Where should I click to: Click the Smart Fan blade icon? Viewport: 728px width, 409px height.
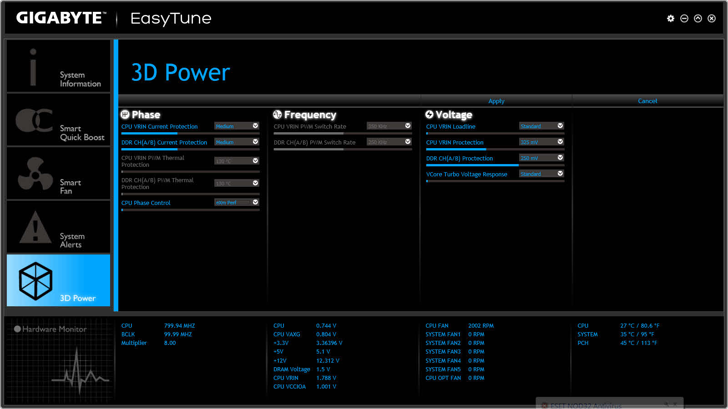[35, 174]
